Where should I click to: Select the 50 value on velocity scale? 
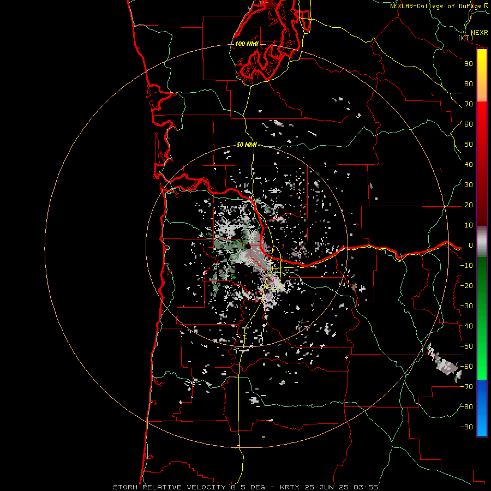(469, 145)
